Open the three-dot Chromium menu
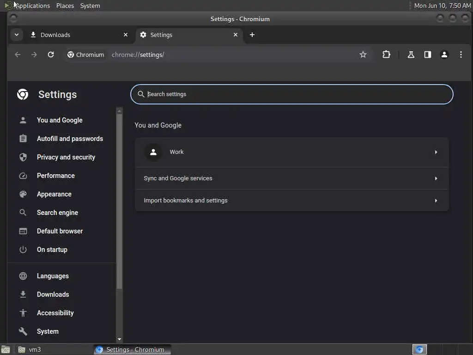The height and width of the screenshot is (355, 473). [x=461, y=55]
